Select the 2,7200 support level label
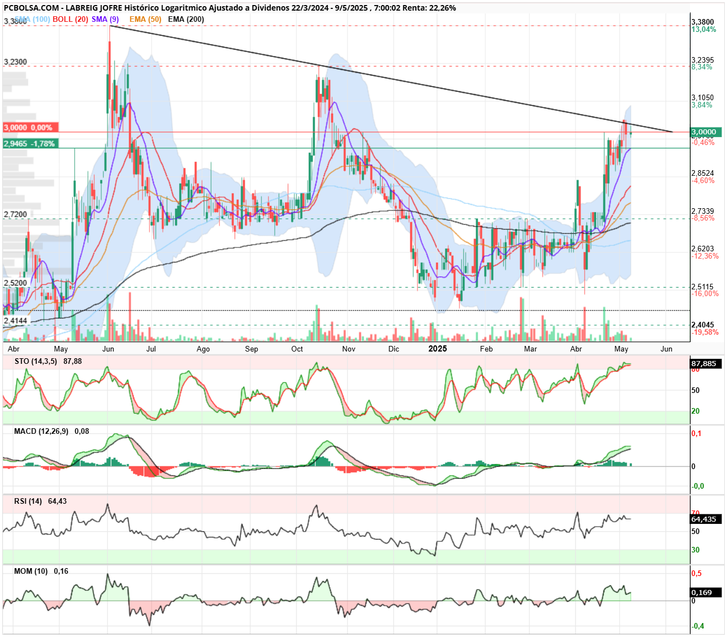Screen dimensions: 727x637 click(x=16, y=214)
